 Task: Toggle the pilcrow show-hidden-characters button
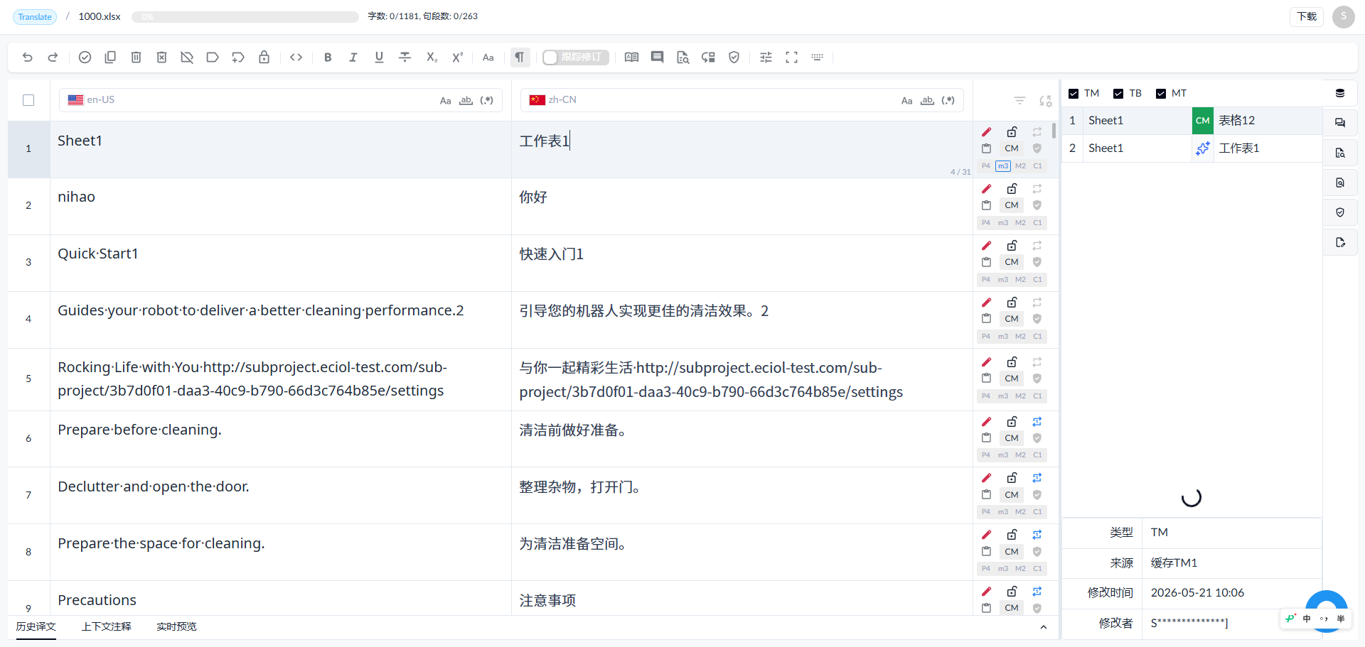[x=520, y=58]
